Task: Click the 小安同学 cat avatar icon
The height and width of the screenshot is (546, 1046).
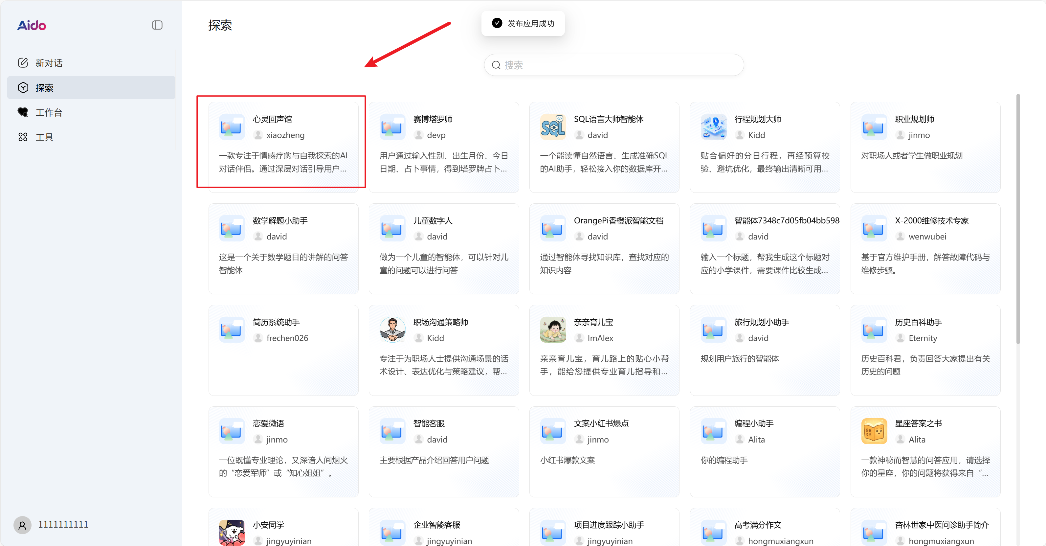Action: pos(232,533)
